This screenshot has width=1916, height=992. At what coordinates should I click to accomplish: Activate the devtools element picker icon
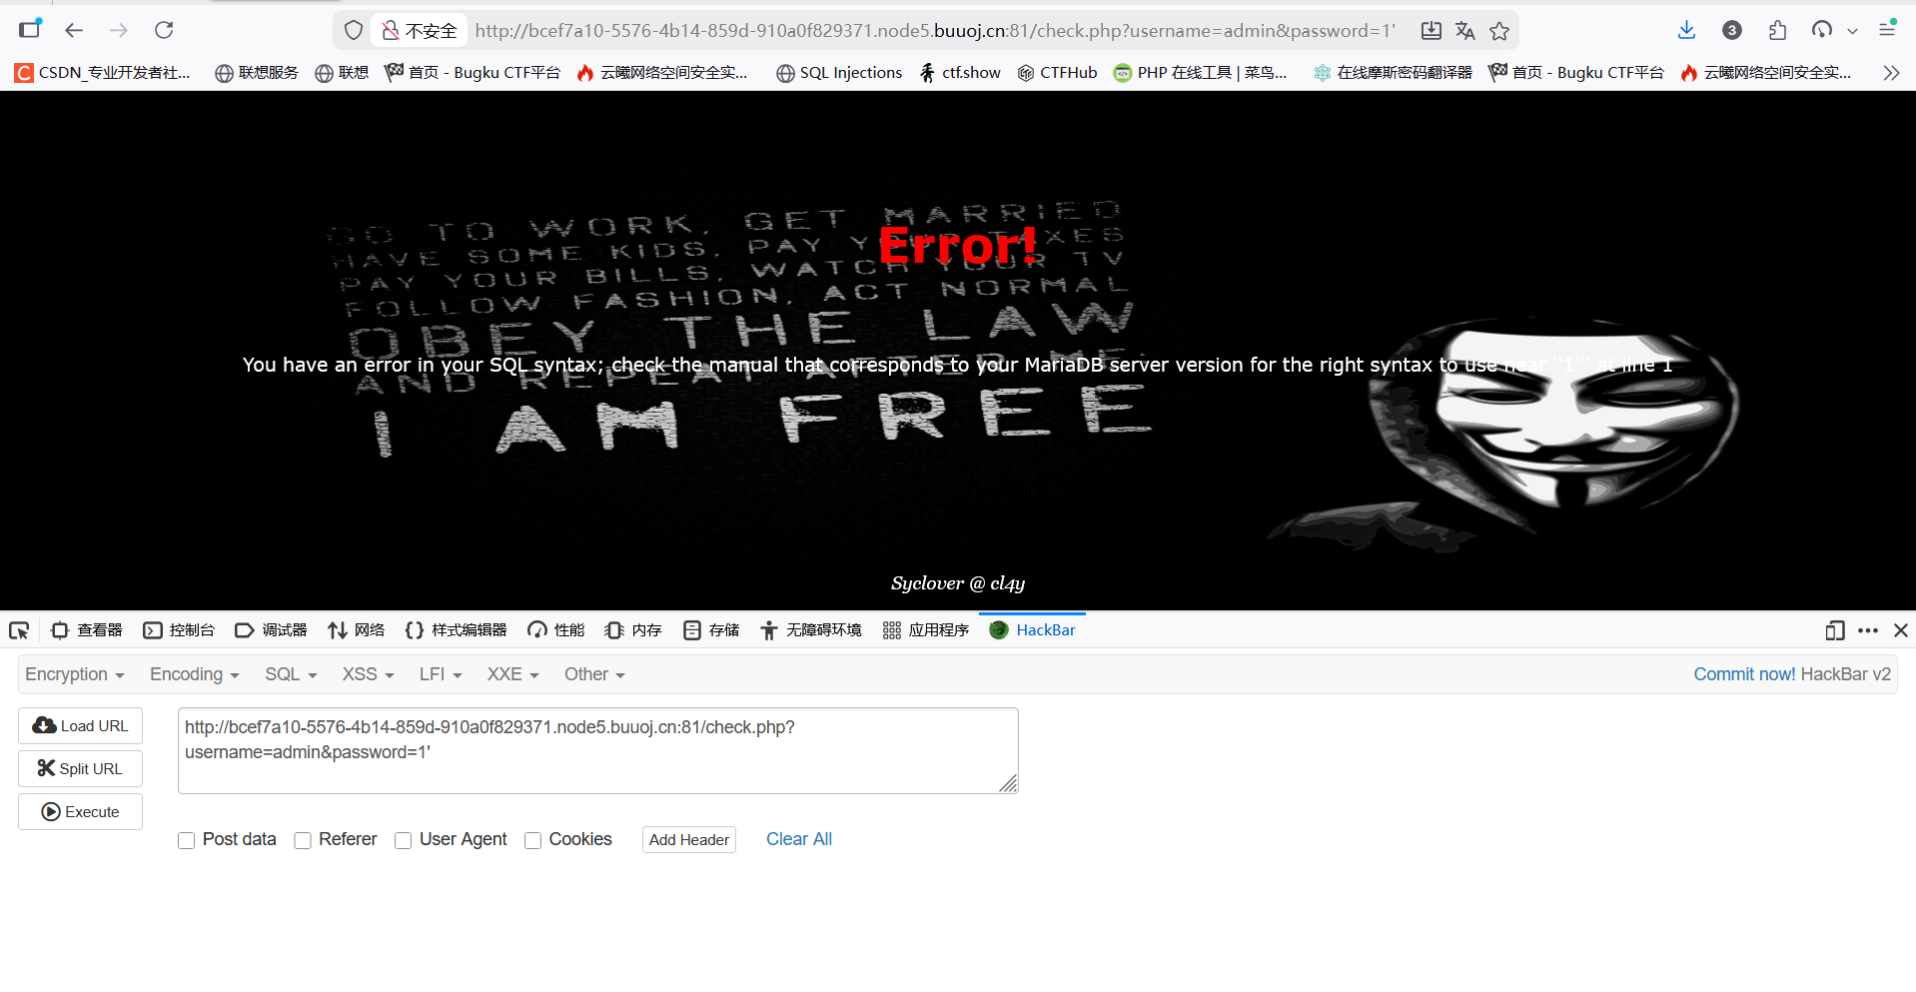19,630
